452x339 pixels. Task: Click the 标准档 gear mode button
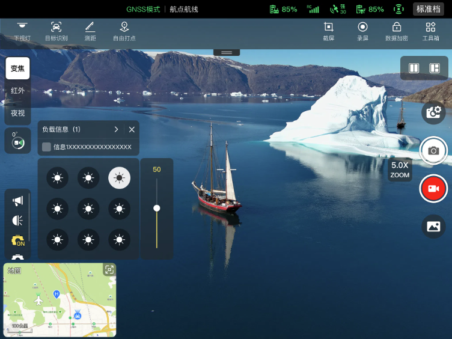click(x=429, y=9)
